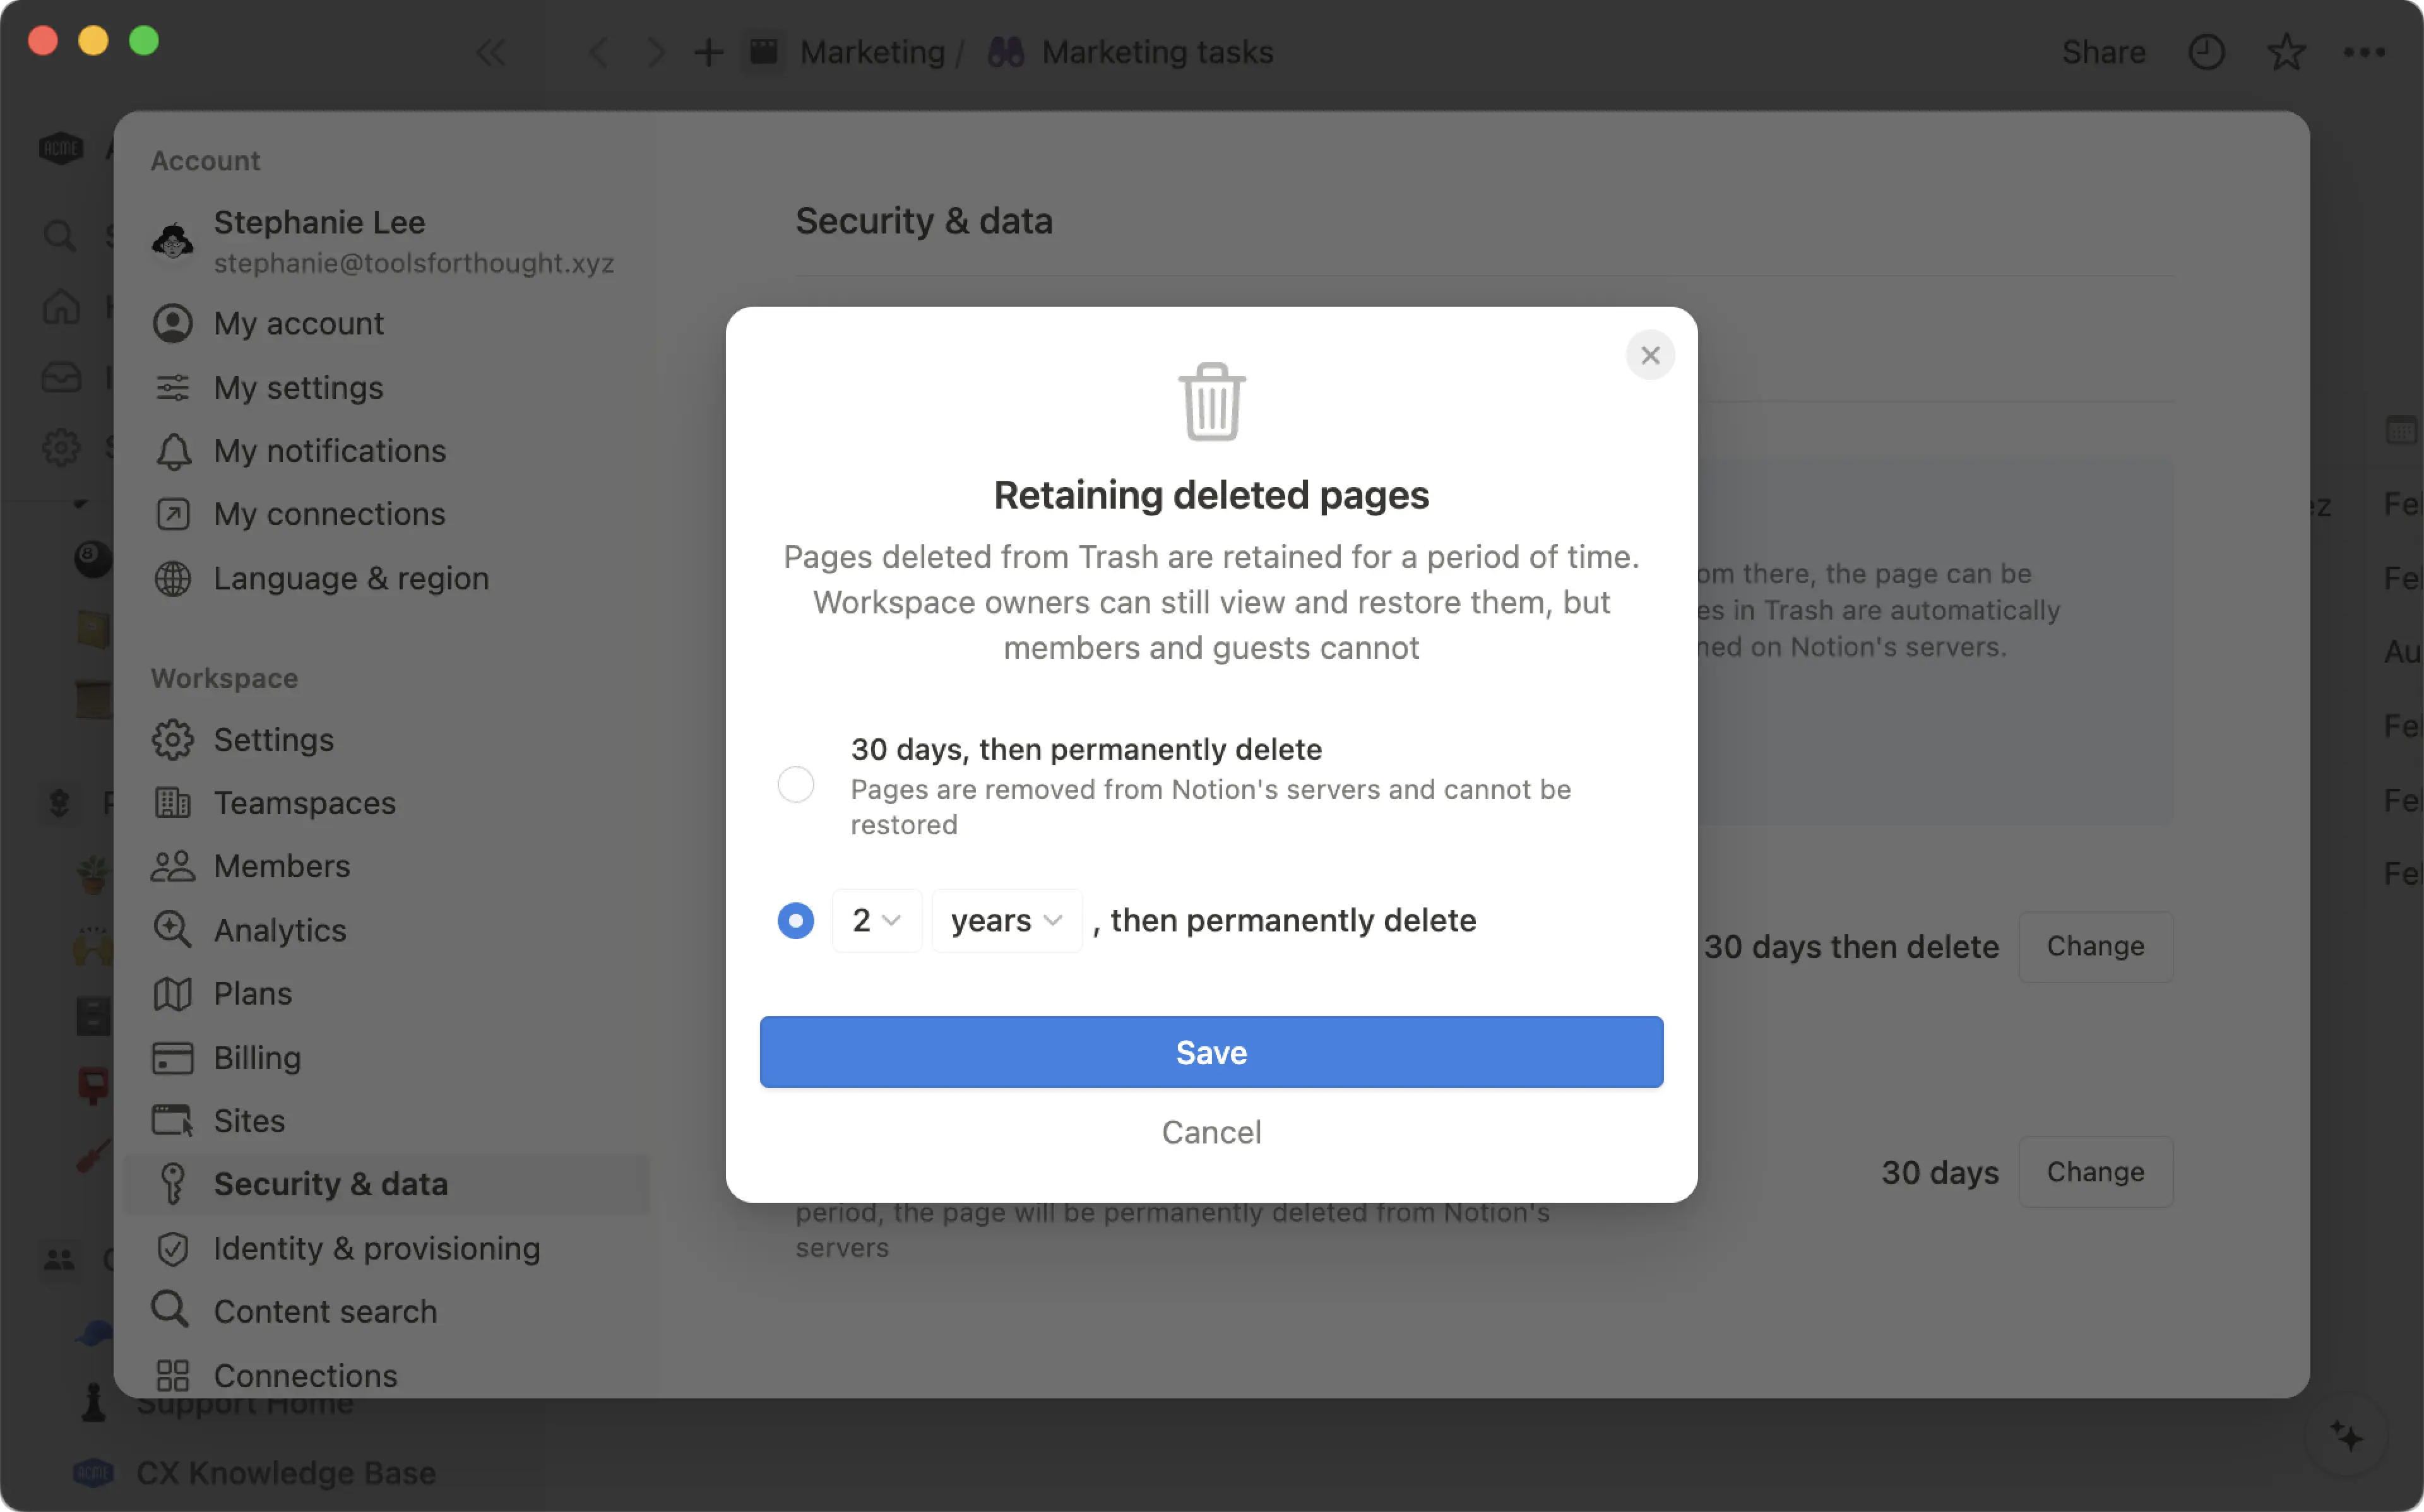The image size is (2424, 1512).
Task: Open Billing settings
Action: [x=256, y=1057]
